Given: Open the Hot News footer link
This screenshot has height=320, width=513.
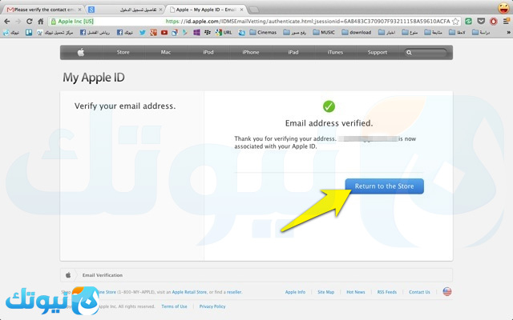Looking at the screenshot, I should [x=356, y=292].
